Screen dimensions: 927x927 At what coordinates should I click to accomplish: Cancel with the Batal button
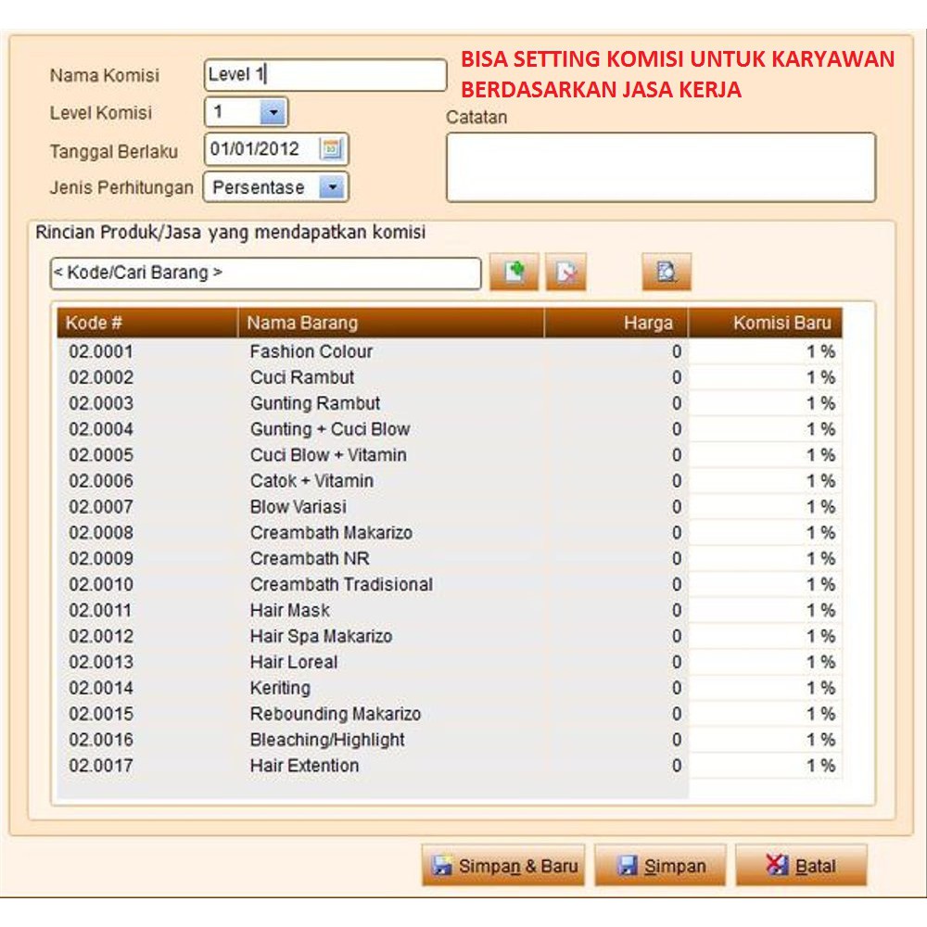tap(801, 866)
